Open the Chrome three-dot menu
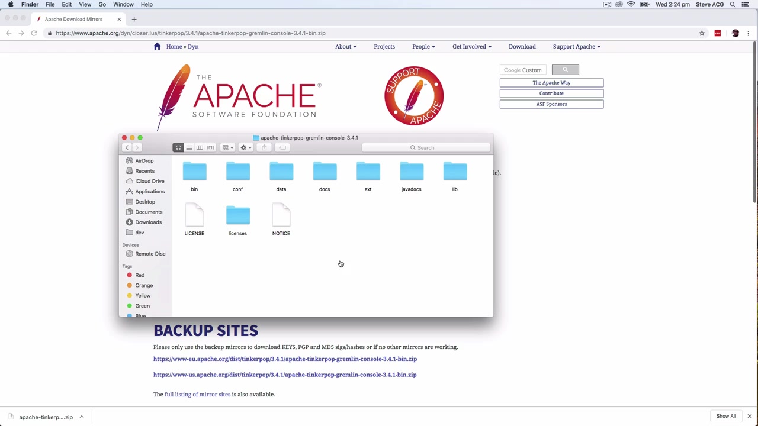758x426 pixels. [749, 33]
